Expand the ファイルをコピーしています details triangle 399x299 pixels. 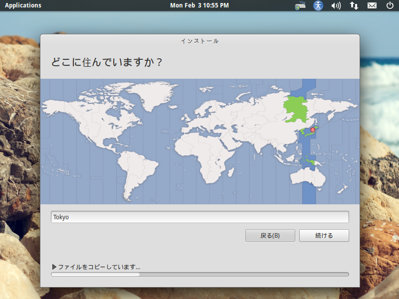click(x=54, y=267)
